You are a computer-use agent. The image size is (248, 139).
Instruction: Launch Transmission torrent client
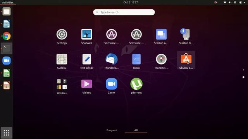coord(161,59)
